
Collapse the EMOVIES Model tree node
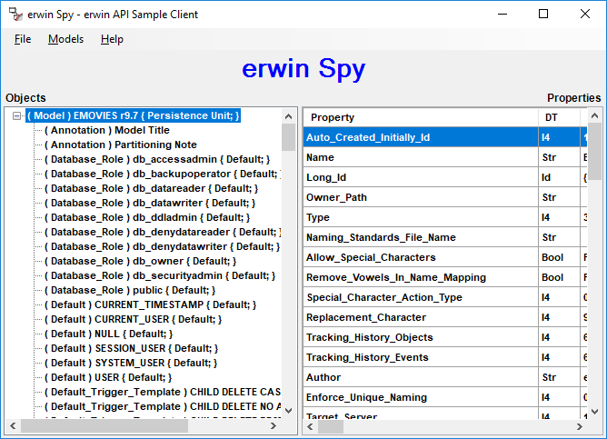point(17,115)
